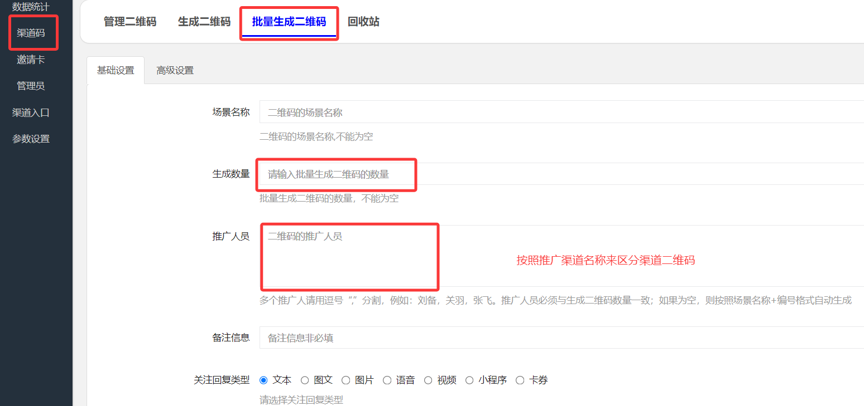Switch to 高级设置 sub-tab
This screenshot has height=406, width=864.
point(175,70)
